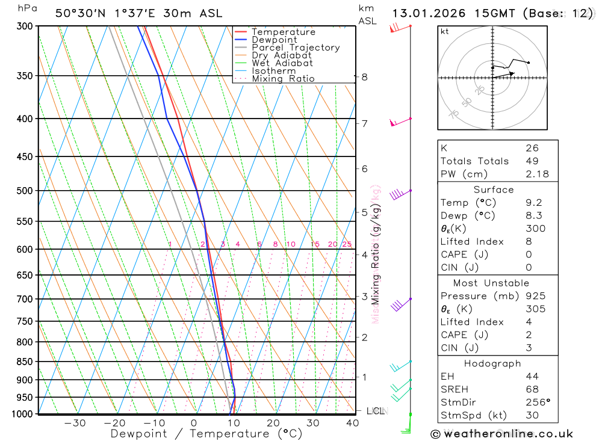Click the 1000 pressure level label
This screenshot has height=441, width=602.
(22, 414)
